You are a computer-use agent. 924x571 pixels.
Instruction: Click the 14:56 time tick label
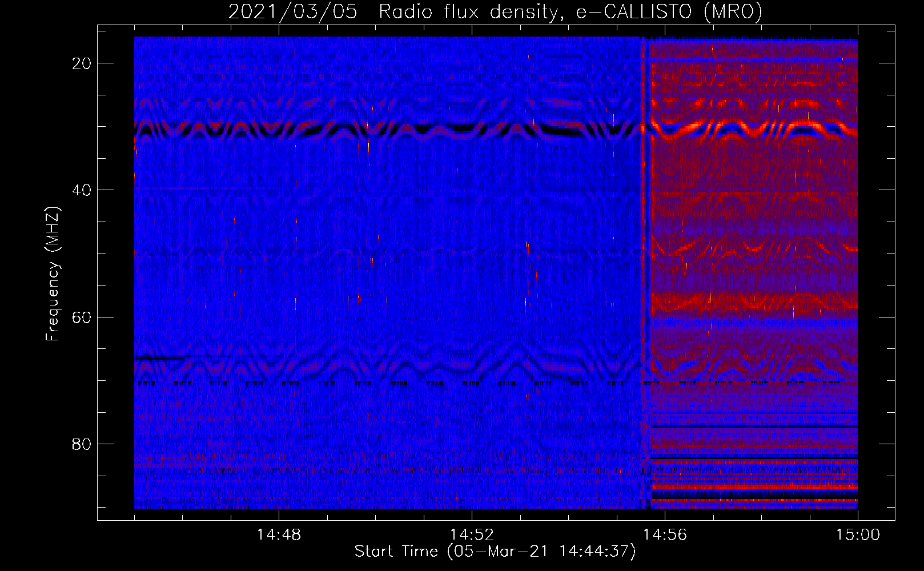click(x=665, y=535)
